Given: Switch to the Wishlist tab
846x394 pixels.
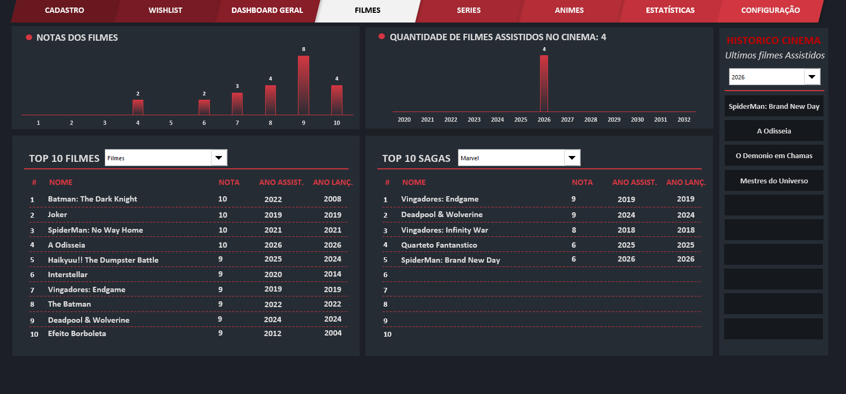Looking at the screenshot, I should click(x=165, y=10).
